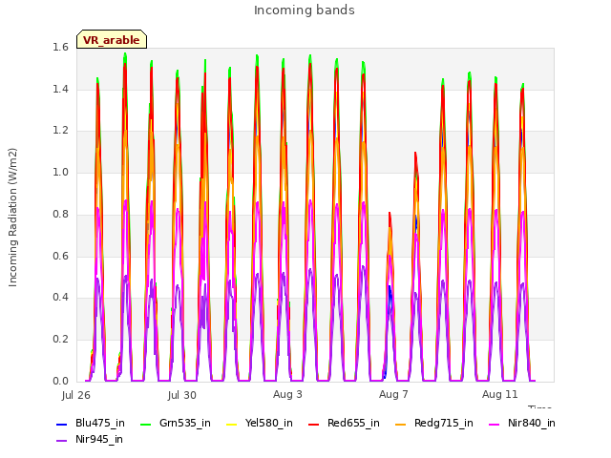
Task: Click the Jul 26 x-axis tick label
Action: coord(76,395)
